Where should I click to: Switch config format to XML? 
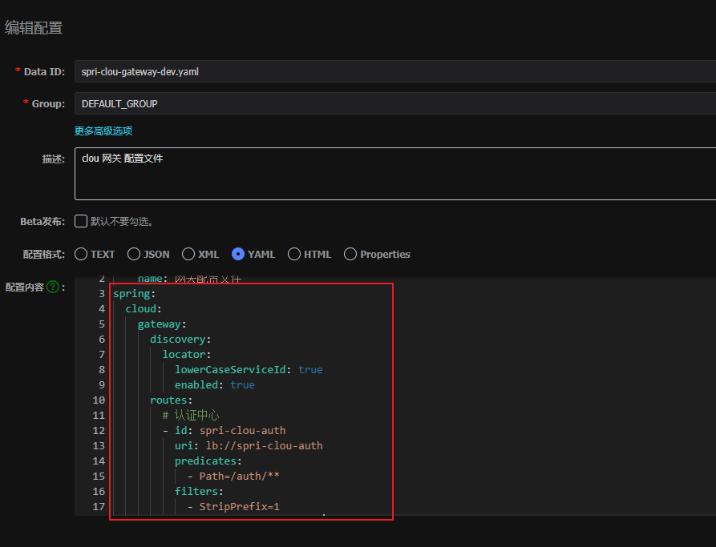pyautogui.click(x=188, y=254)
